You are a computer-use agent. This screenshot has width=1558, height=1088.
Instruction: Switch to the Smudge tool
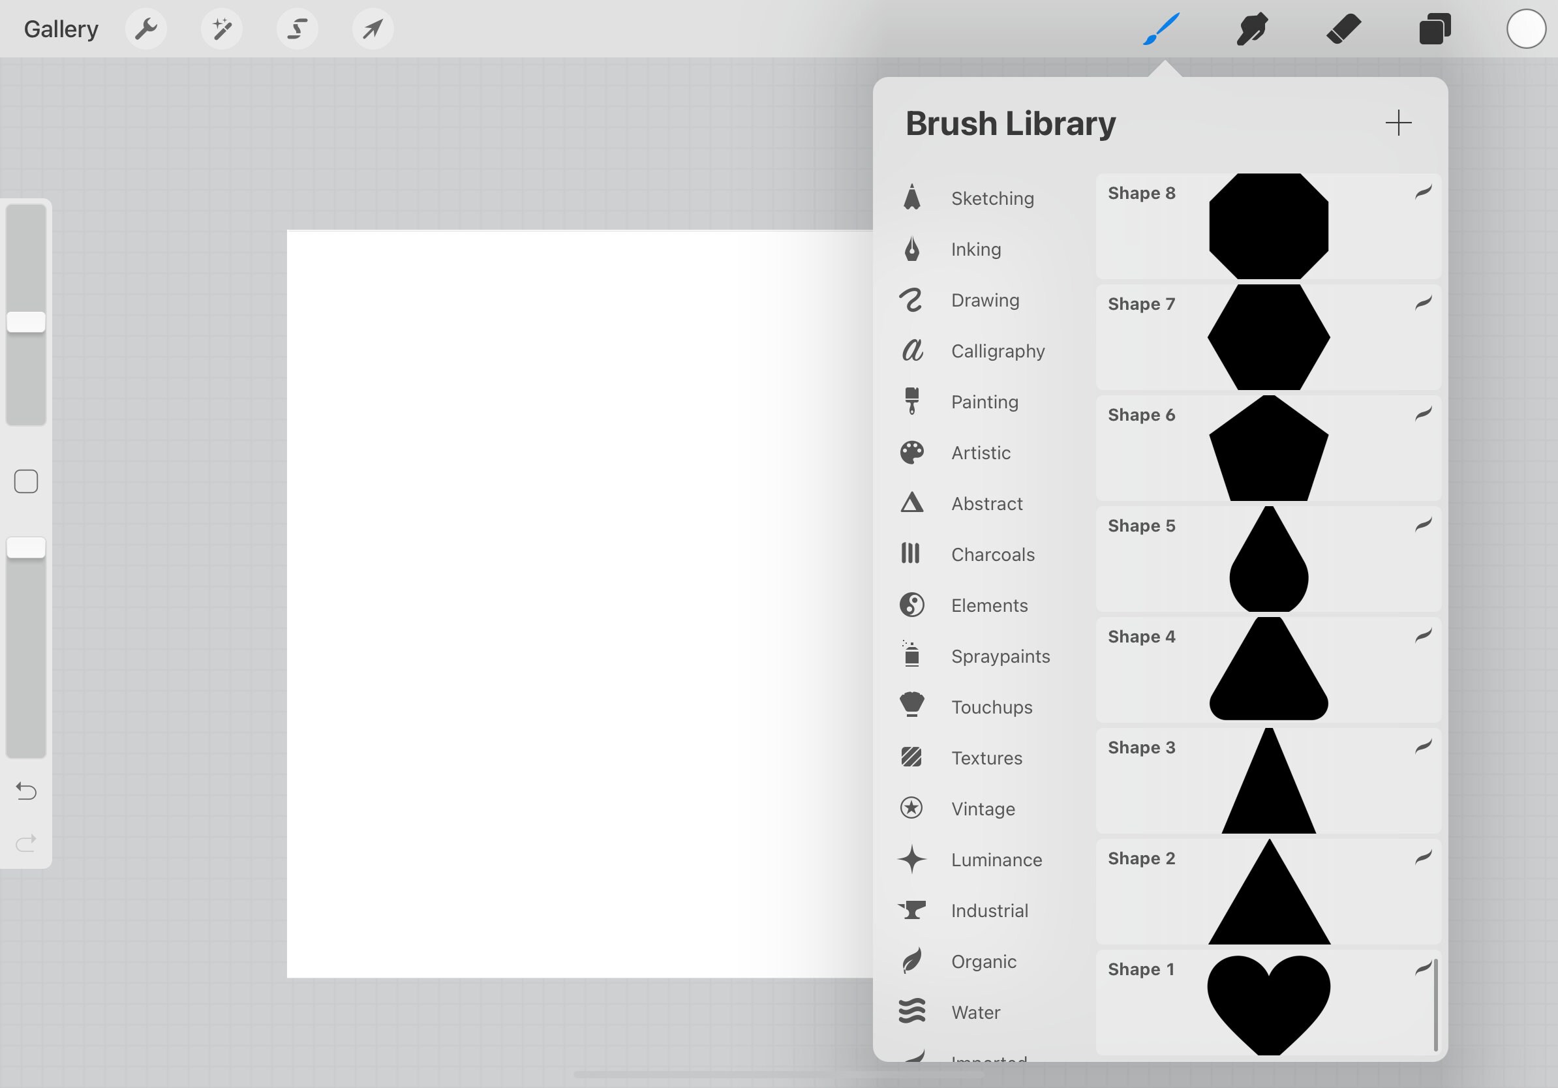click(x=1252, y=29)
